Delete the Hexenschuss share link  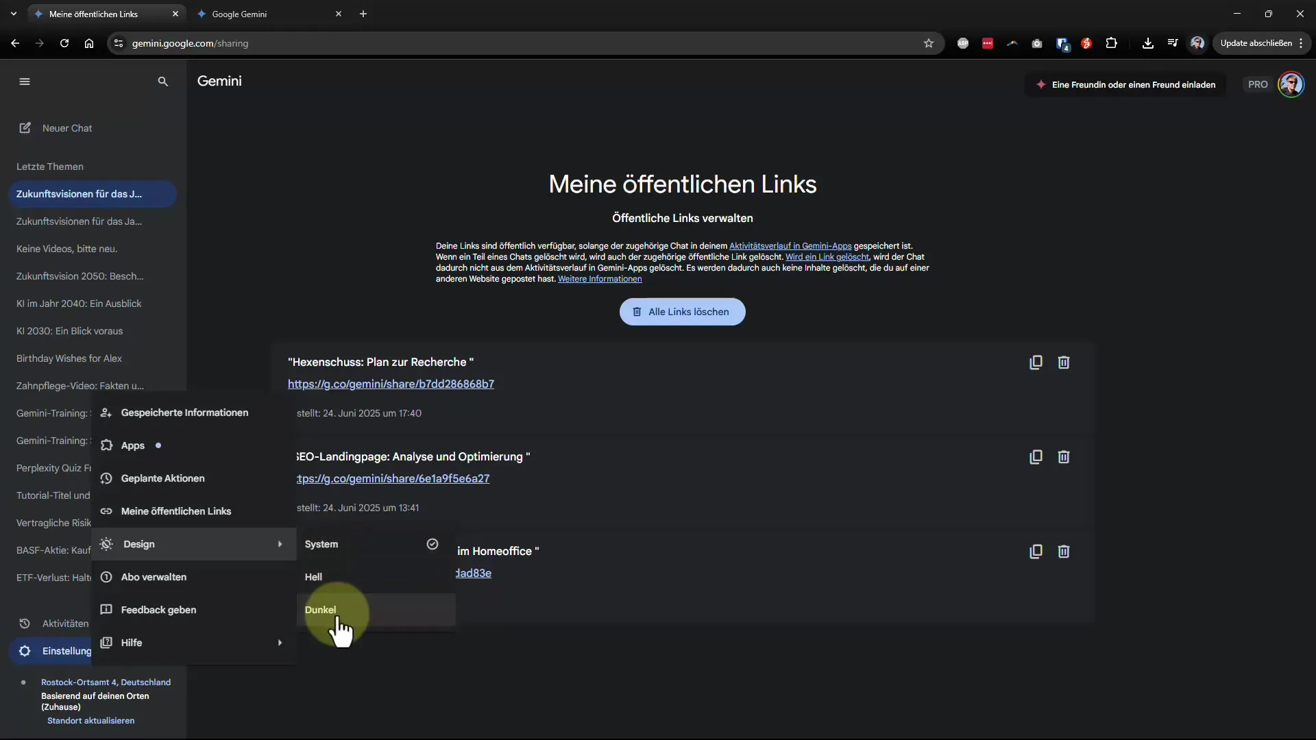[x=1063, y=362]
